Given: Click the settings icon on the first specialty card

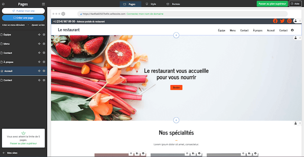Looking at the screenshot, I should pyautogui.click(x=143, y=154).
